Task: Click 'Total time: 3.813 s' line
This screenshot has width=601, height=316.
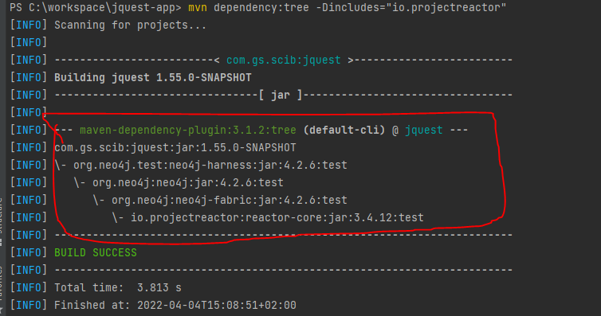Action: point(118,287)
